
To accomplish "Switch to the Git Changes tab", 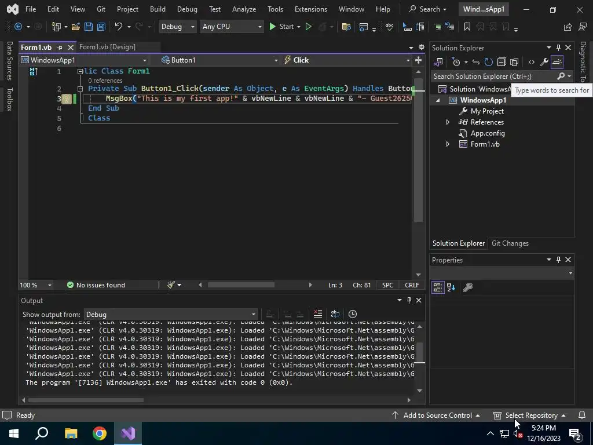I will coord(510,243).
